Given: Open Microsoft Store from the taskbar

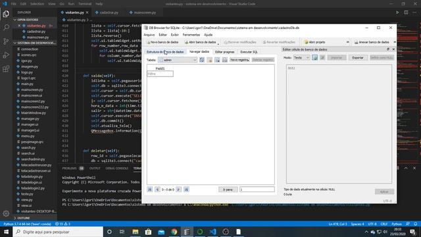Looking at the screenshot, I should 148,232.
